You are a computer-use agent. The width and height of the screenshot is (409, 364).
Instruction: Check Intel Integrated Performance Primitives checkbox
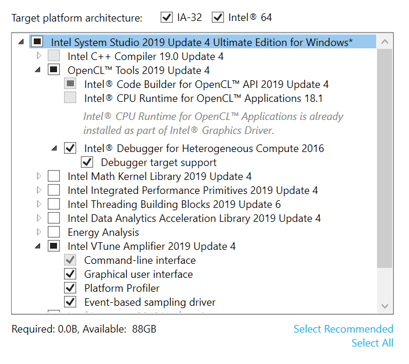[x=54, y=190]
